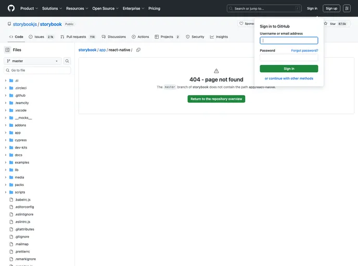The width and height of the screenshot is (358, 266).
Task: Copy path using the copy icon
Action: click(x=138, y=50)
